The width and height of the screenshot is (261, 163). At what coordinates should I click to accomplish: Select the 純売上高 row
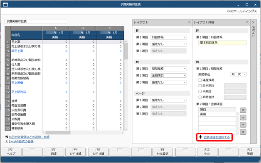click(64, 51)
